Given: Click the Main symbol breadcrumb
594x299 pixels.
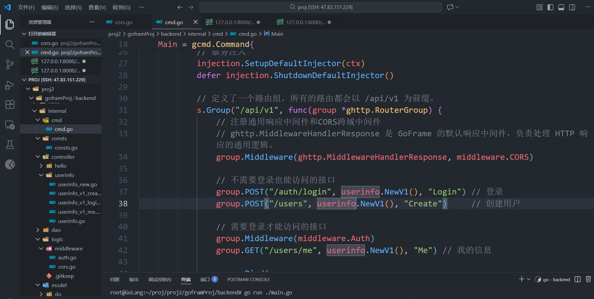Looking at the screenshot, I should [274, 34].
